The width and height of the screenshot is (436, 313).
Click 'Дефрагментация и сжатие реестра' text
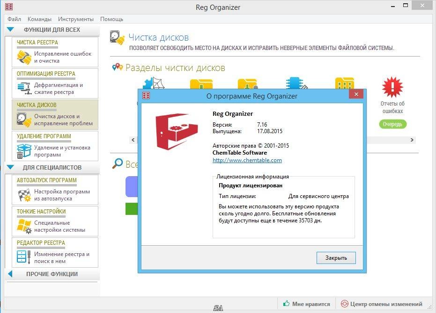click(x=59, y=88)
